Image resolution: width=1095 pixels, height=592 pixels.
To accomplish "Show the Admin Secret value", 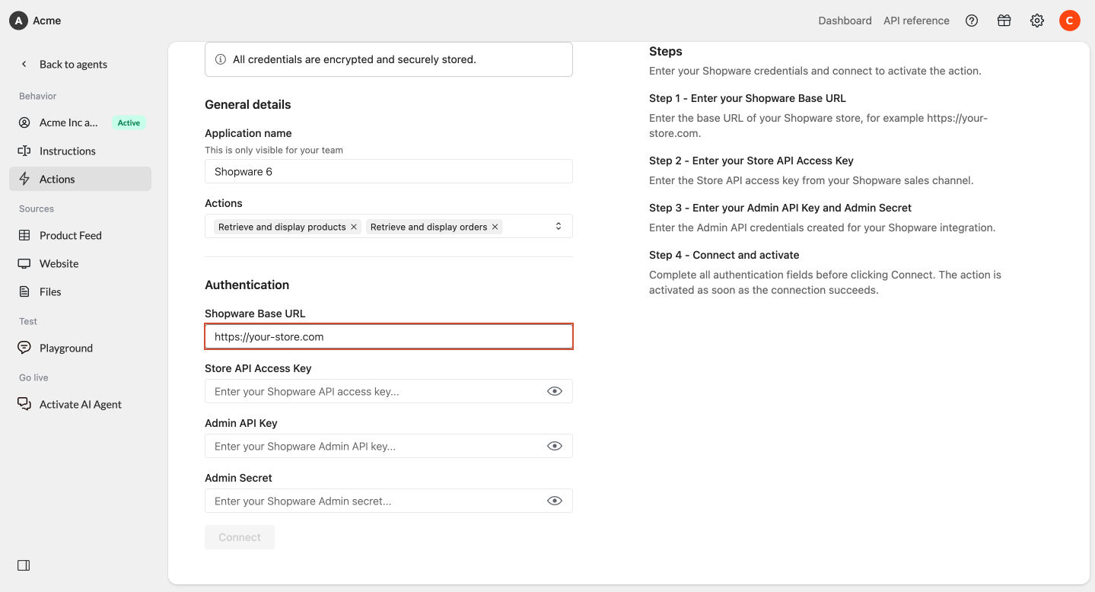I will [555, 501].
